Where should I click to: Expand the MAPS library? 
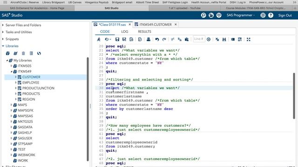11,105
